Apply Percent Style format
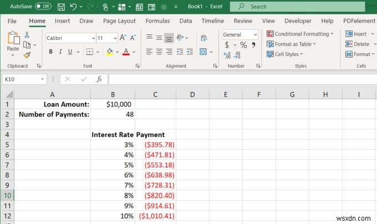This screenshot has height=224, width=377. coord(243,45)
